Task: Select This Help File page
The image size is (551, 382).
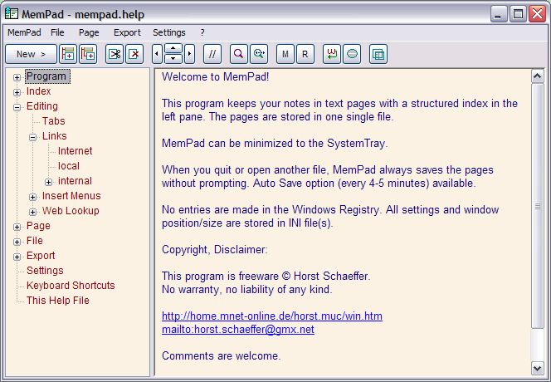Action: click(58, 301)
